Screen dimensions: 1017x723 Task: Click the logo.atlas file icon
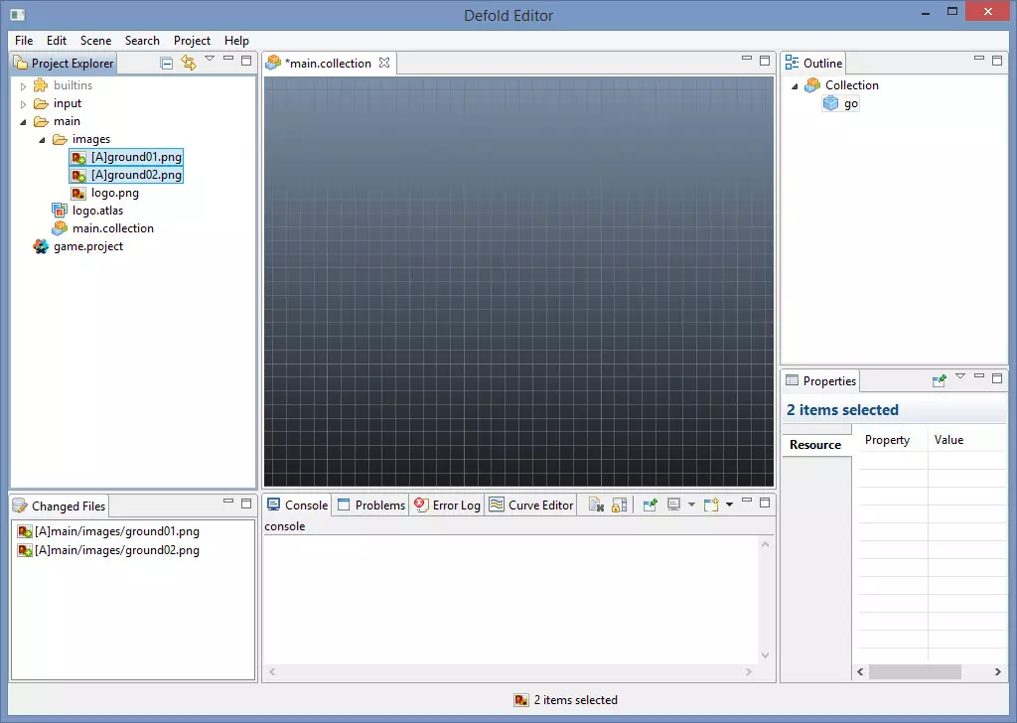point(60,211)
